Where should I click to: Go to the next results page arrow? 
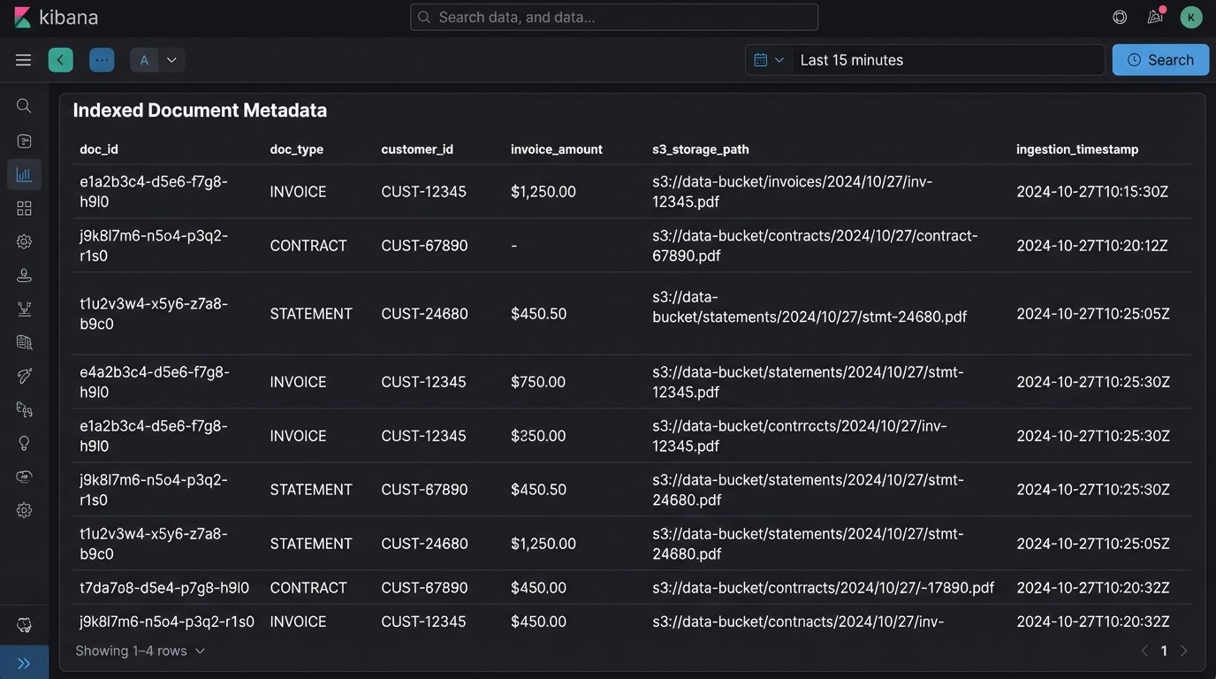[x=1184, y=651]
